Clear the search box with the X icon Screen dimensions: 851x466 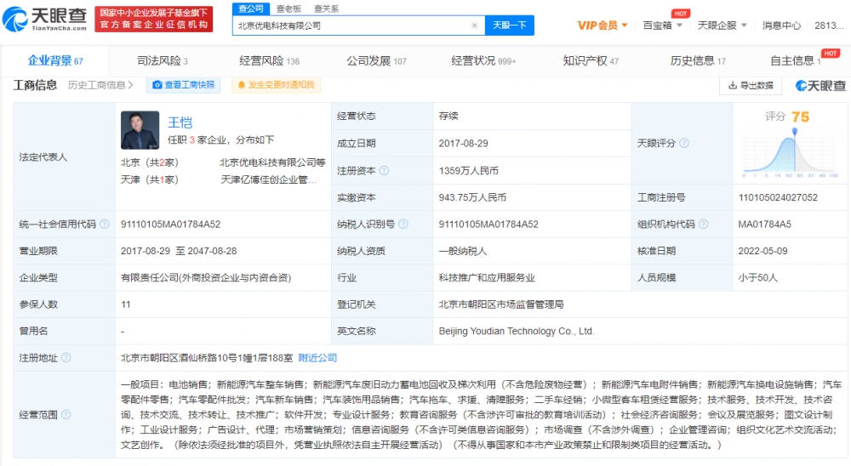tap(474, 26)
